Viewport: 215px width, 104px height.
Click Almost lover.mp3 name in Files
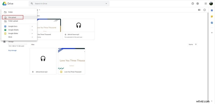42,72
